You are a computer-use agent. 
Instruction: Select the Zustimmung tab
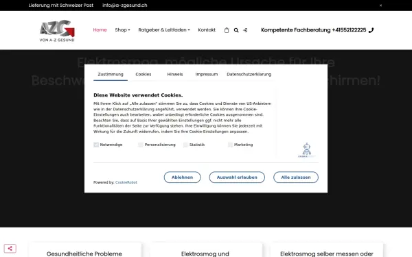click(111, 75)
